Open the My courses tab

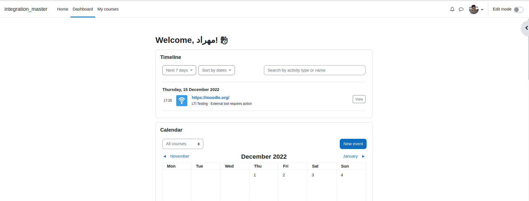[108, 9]
